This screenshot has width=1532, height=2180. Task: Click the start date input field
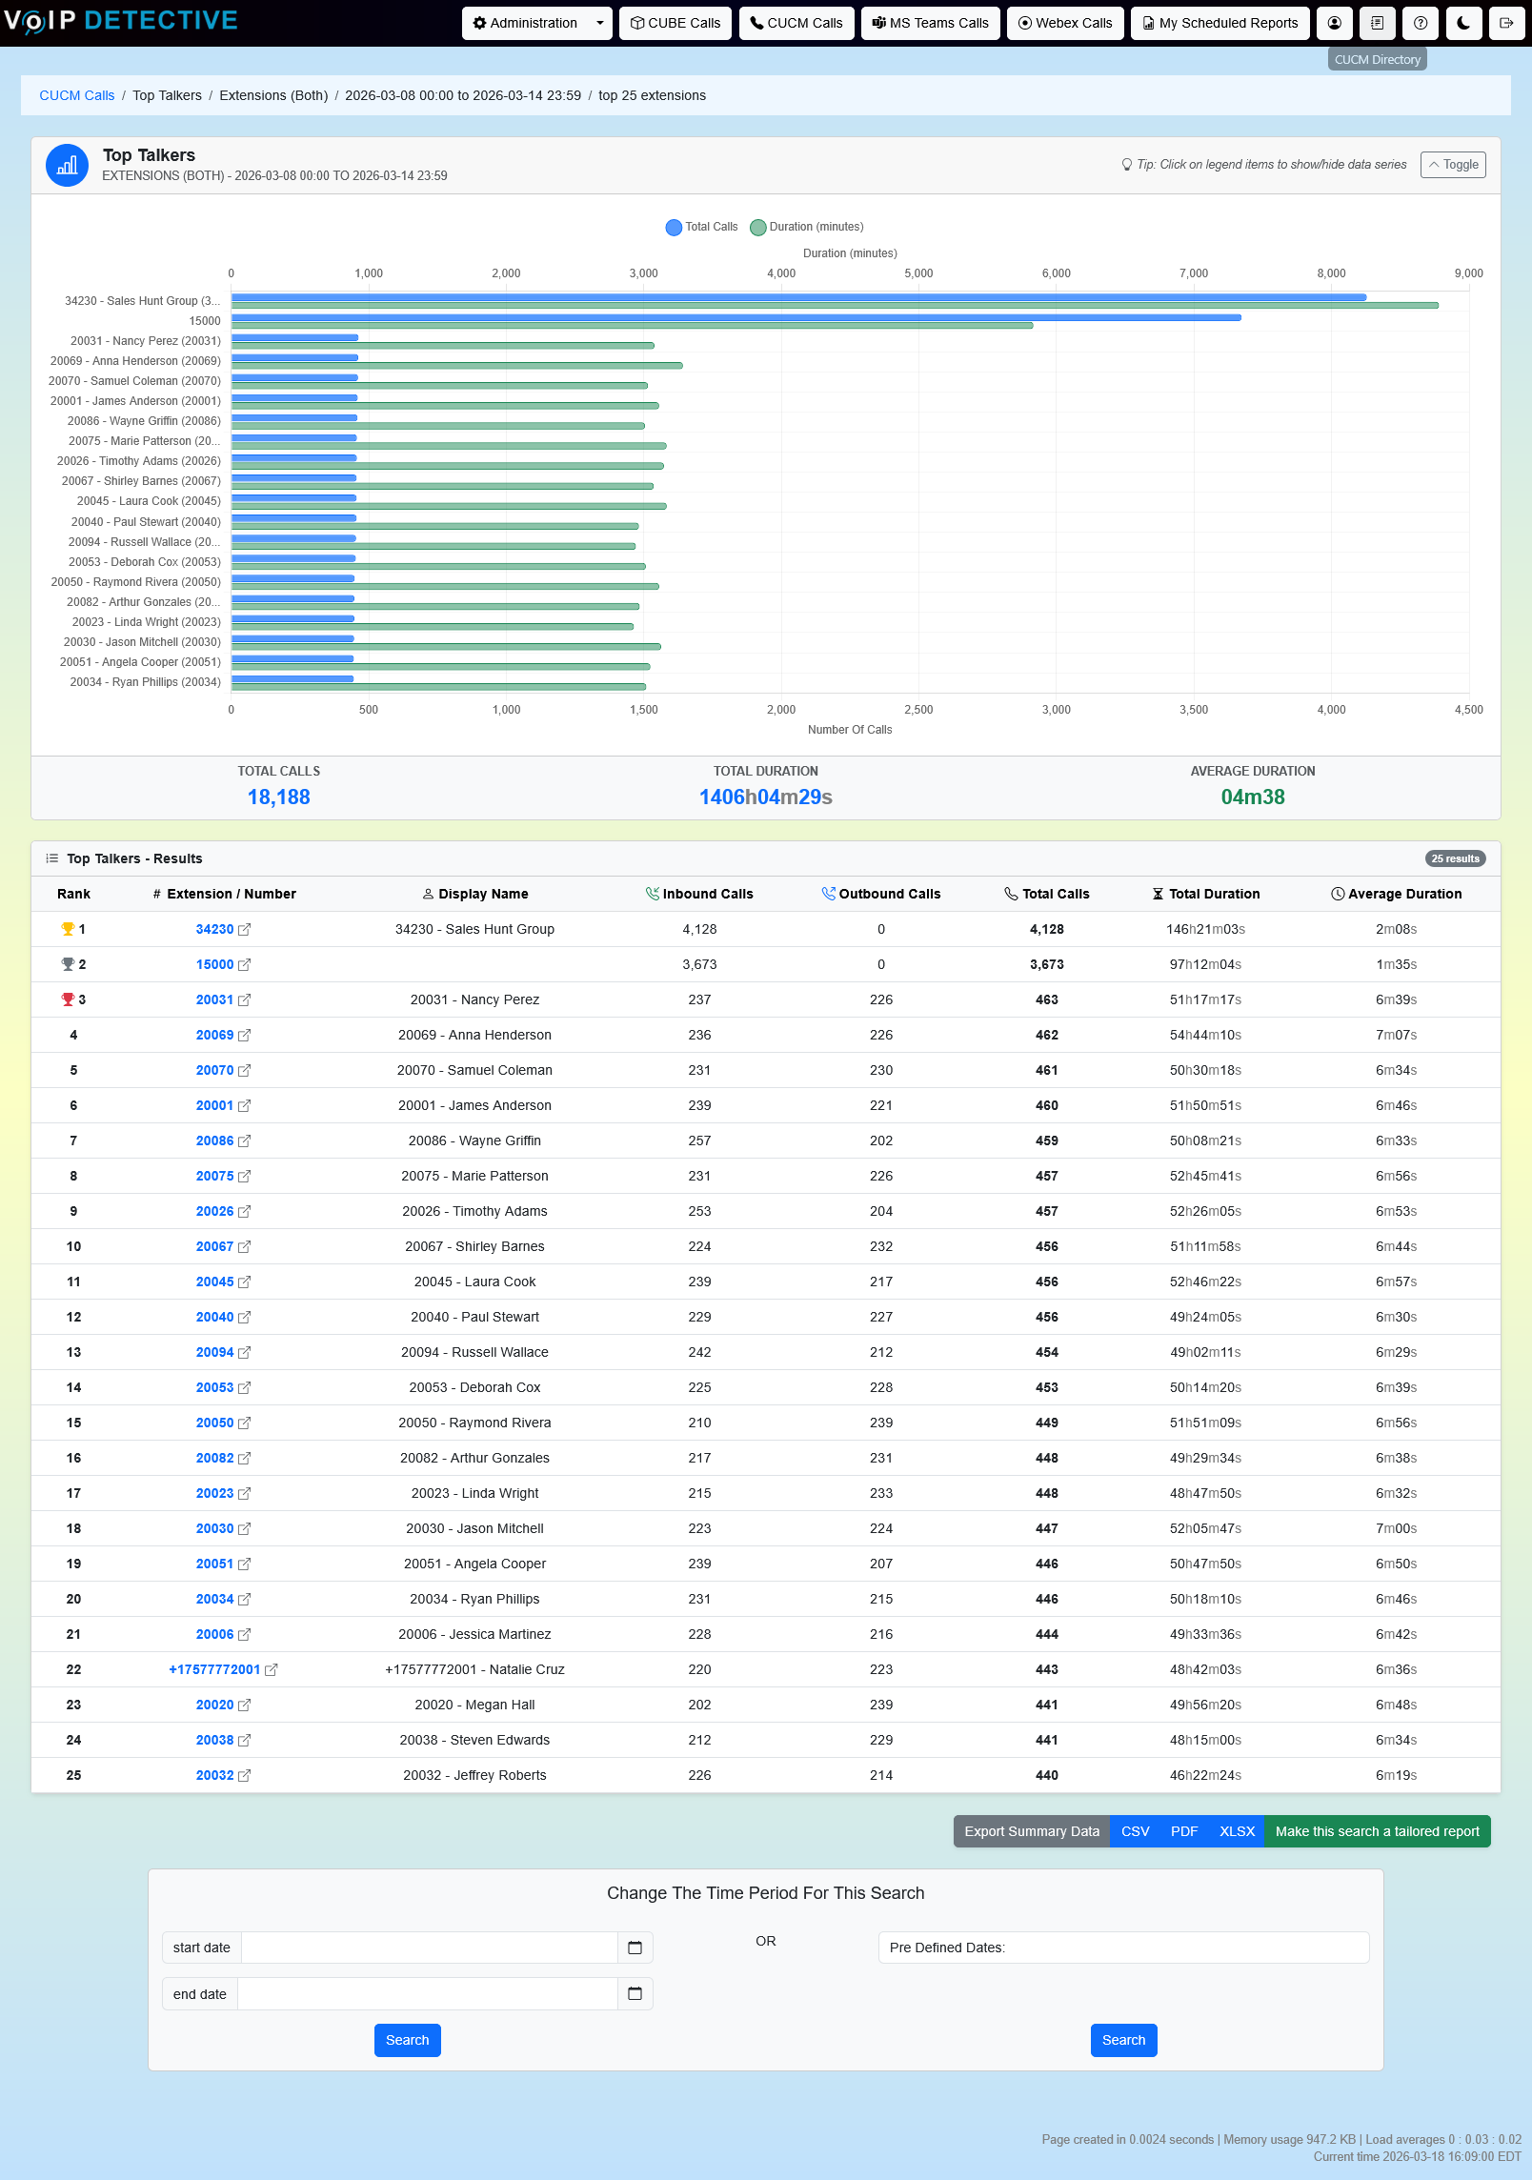coord(429,1948)
